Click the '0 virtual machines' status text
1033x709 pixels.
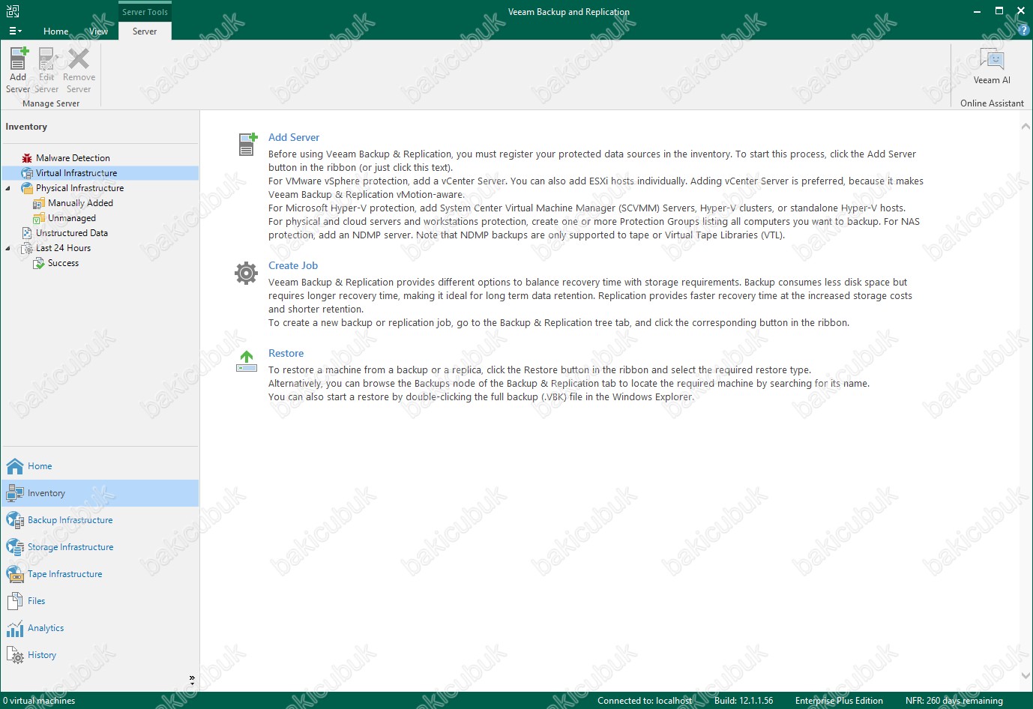click(39, 701)
